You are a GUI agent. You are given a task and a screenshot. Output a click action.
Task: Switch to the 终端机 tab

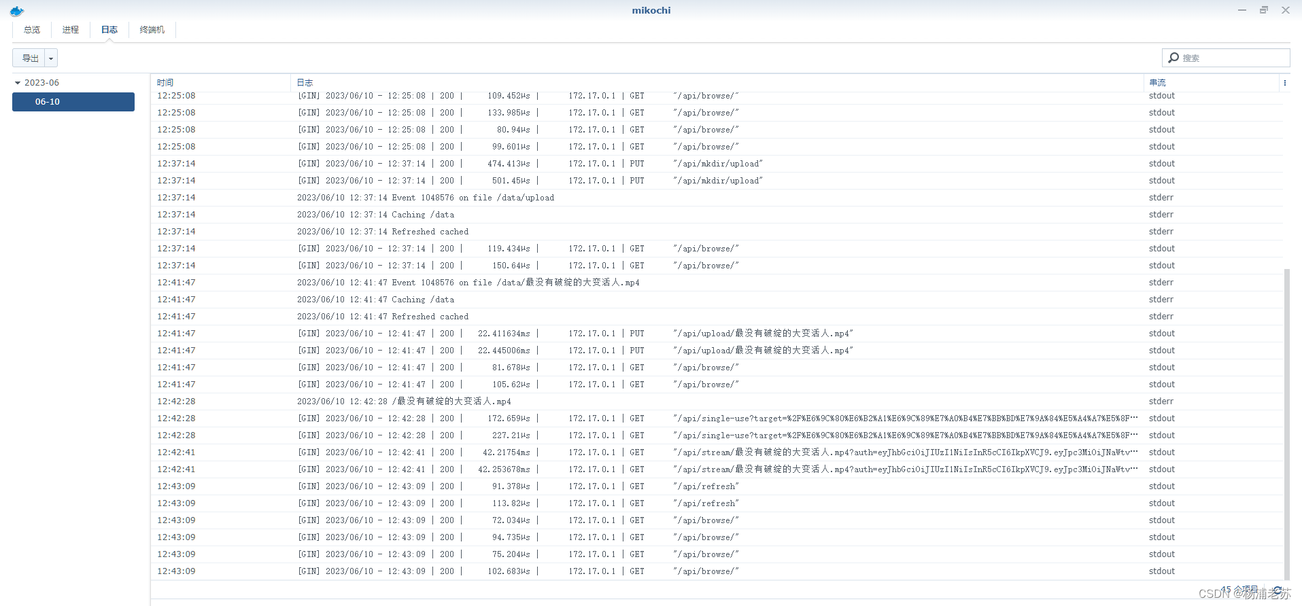click(152, 30)
